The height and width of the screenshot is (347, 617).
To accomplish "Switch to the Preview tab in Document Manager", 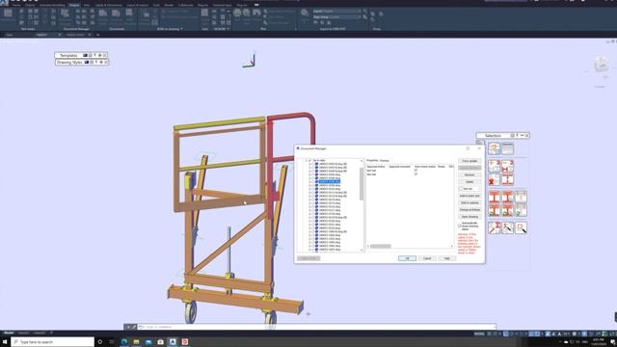I will coord(385,161).
